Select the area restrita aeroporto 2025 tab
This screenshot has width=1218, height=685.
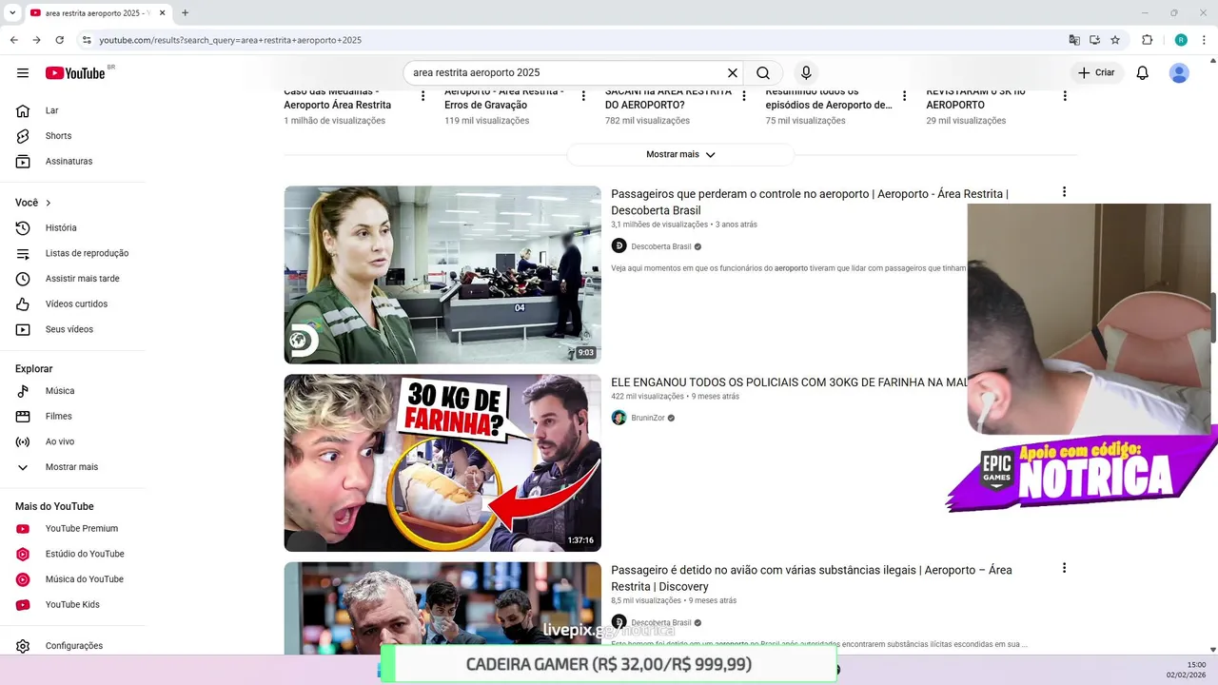point(99,13)
